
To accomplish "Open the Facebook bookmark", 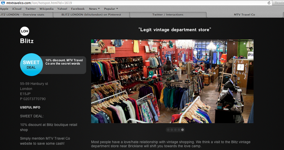I will [78, 9].
